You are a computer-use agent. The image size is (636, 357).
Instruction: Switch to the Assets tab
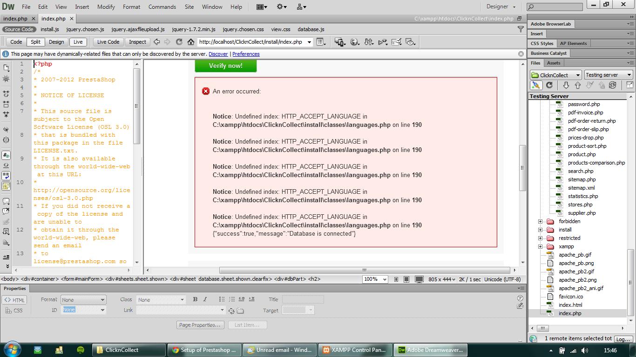554,63
